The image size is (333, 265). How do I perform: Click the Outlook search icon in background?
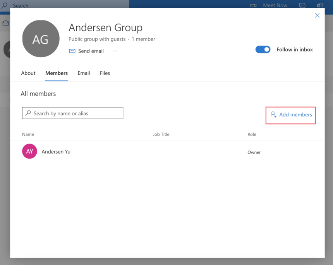(x=4, y=5)
